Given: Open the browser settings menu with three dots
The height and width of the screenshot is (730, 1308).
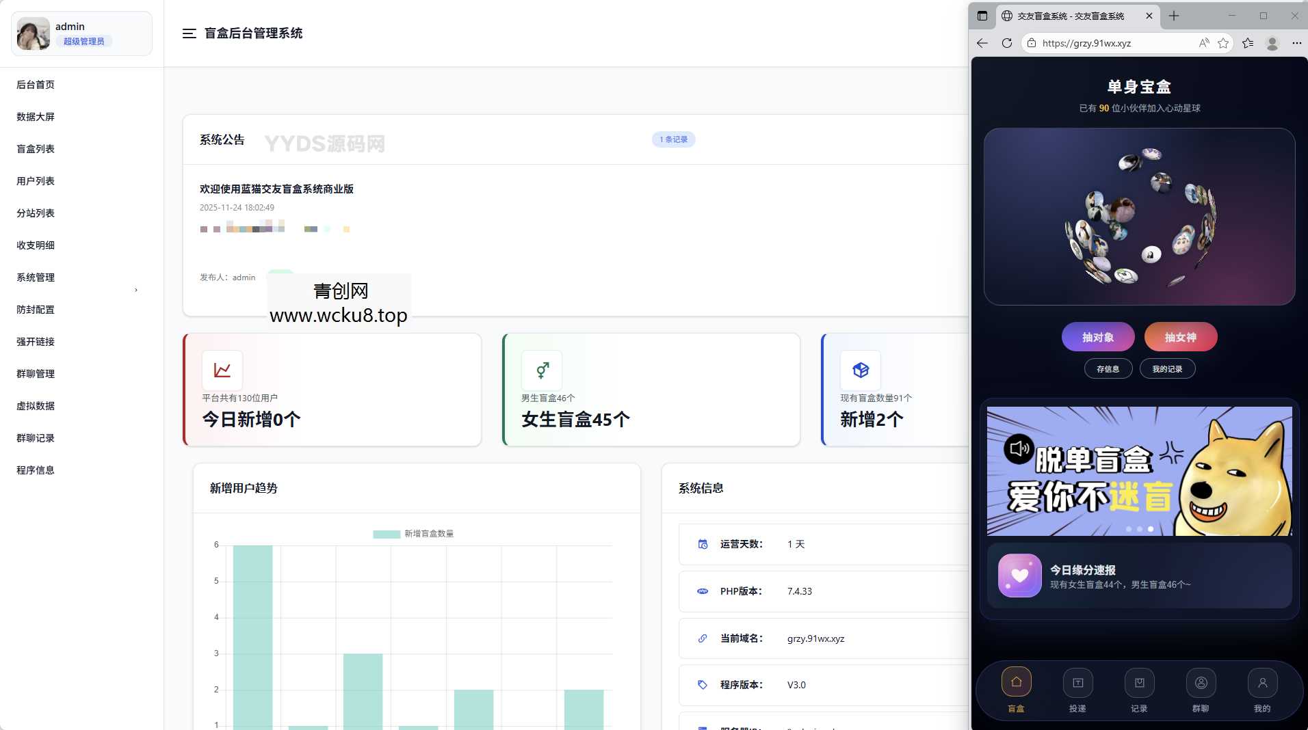Looking at the screenshot, I should point(1296,42).
